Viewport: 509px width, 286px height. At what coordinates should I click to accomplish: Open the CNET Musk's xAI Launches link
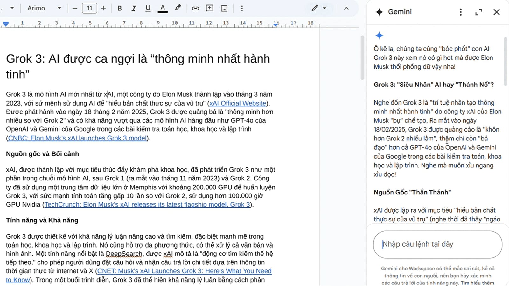point(184,271)
